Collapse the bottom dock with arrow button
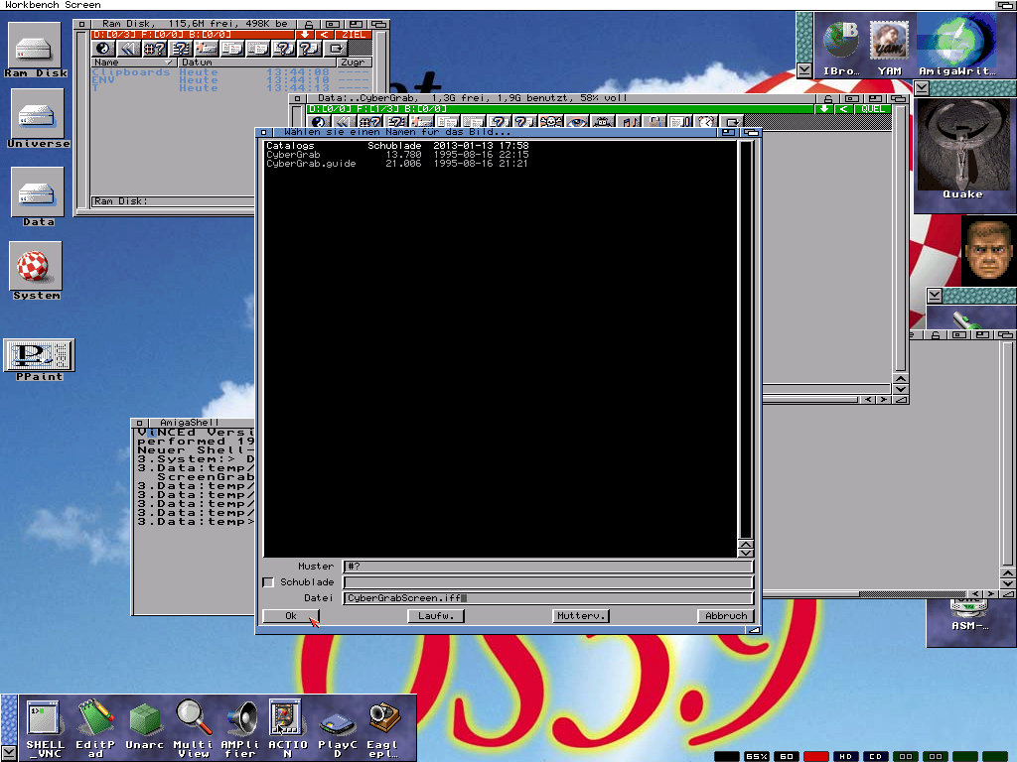This screenshot has width=1017, height=762. click(9, 751)
